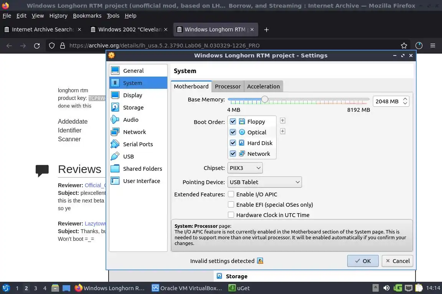
Task: Open a new Firefox tab
Action: (x=266, y=29)
